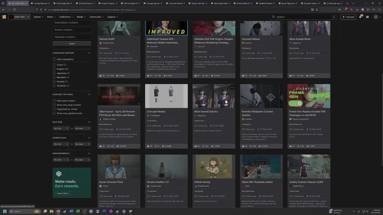The height and width of the screenshot is (215, 383).
Task: Collapse the Endorsements filter section
Action: coord(89,153)
